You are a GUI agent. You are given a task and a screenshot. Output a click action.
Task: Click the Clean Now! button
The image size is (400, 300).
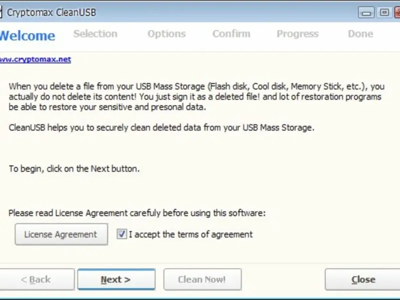pos(202,279)
